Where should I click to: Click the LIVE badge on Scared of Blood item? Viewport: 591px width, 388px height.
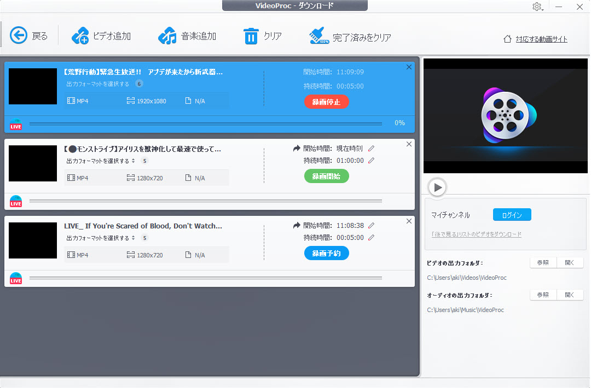coord(16,279)
